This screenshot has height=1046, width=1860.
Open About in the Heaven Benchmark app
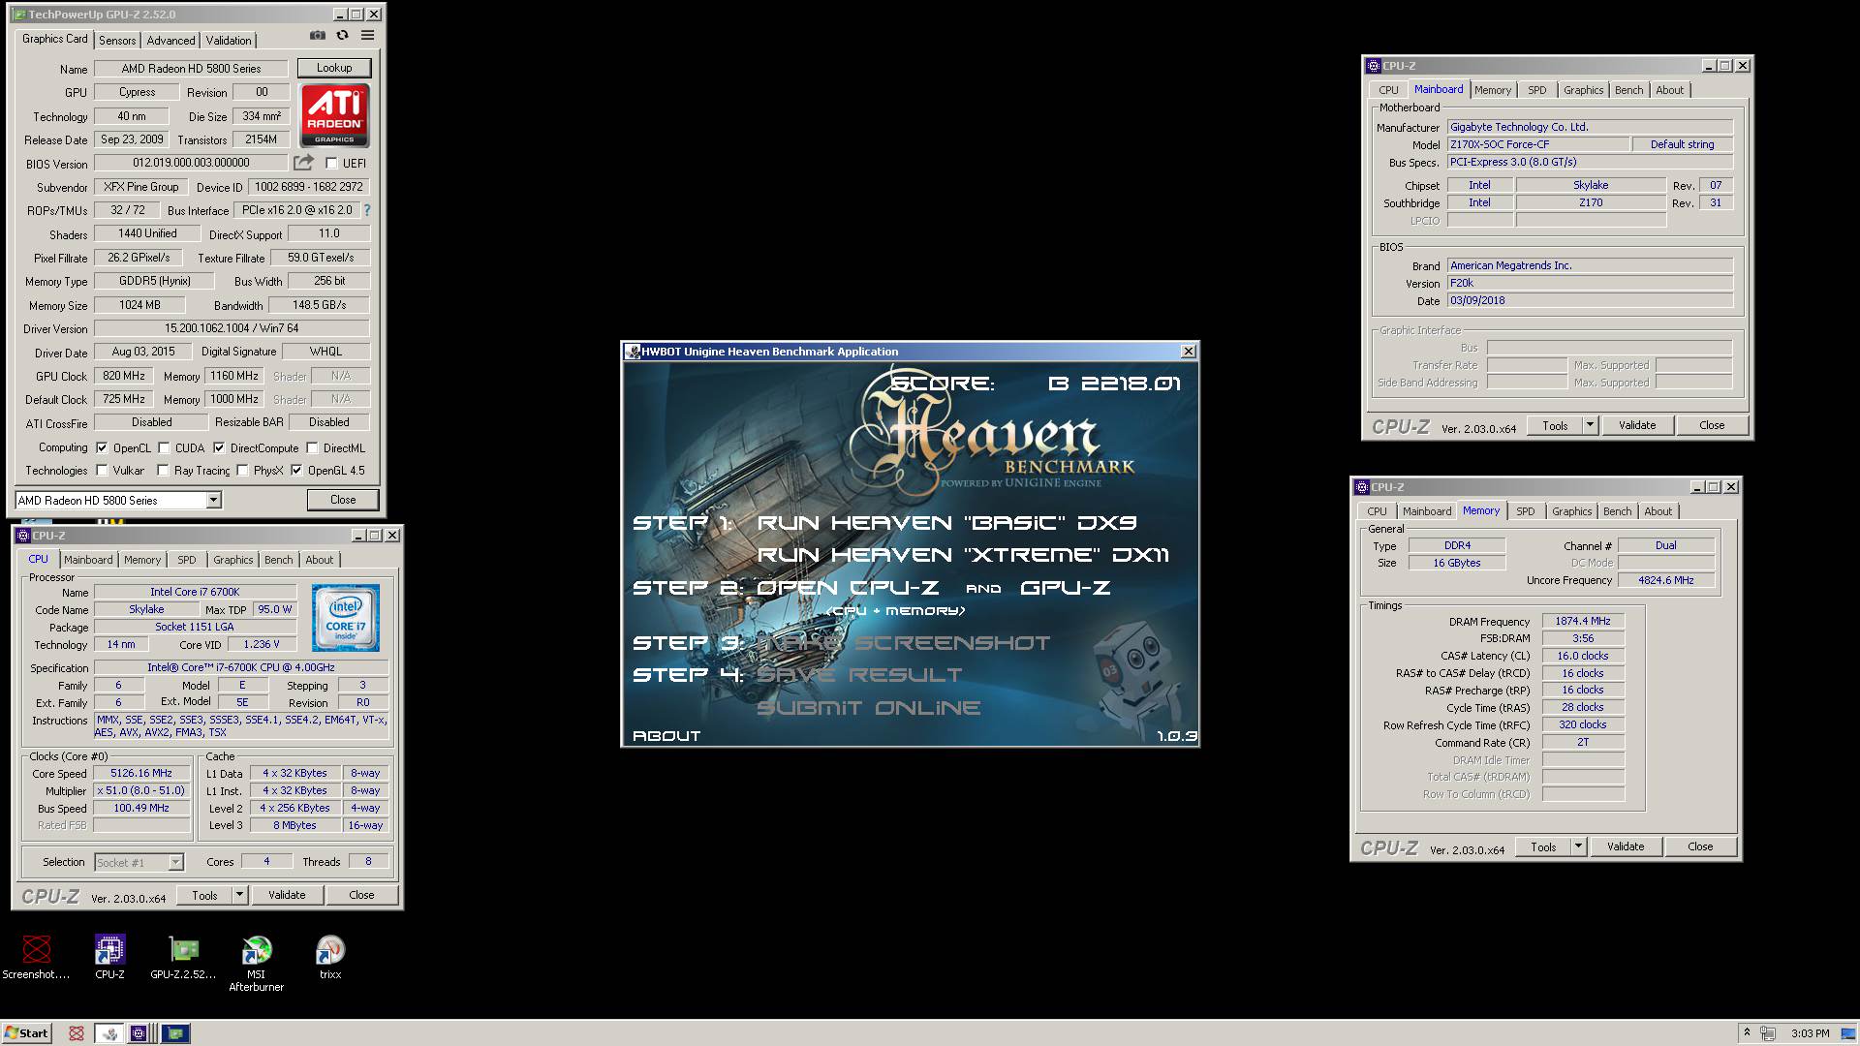point(666,736)
